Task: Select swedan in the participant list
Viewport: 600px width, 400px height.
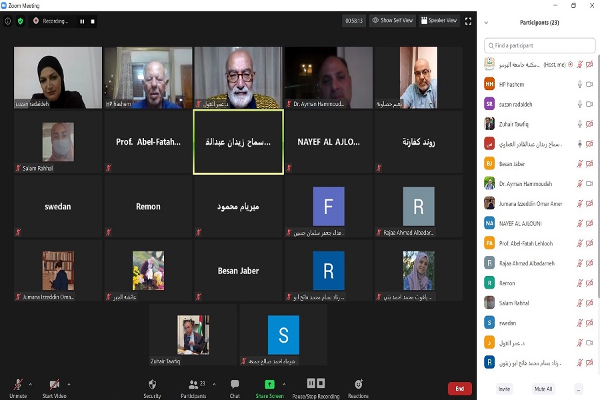Action: [x=539, y=323]
